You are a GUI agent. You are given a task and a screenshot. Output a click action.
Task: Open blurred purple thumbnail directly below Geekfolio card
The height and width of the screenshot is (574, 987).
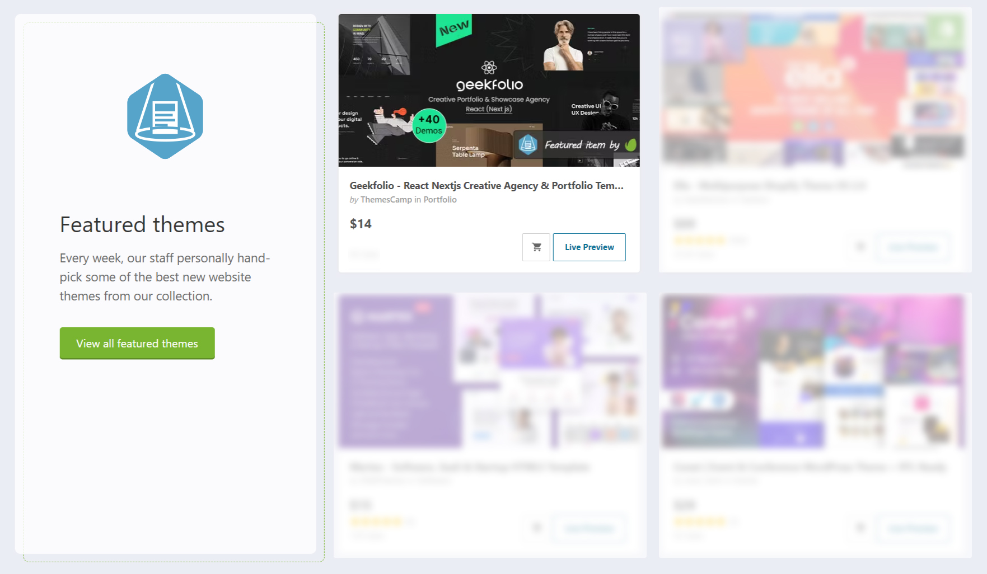(489, 371)
